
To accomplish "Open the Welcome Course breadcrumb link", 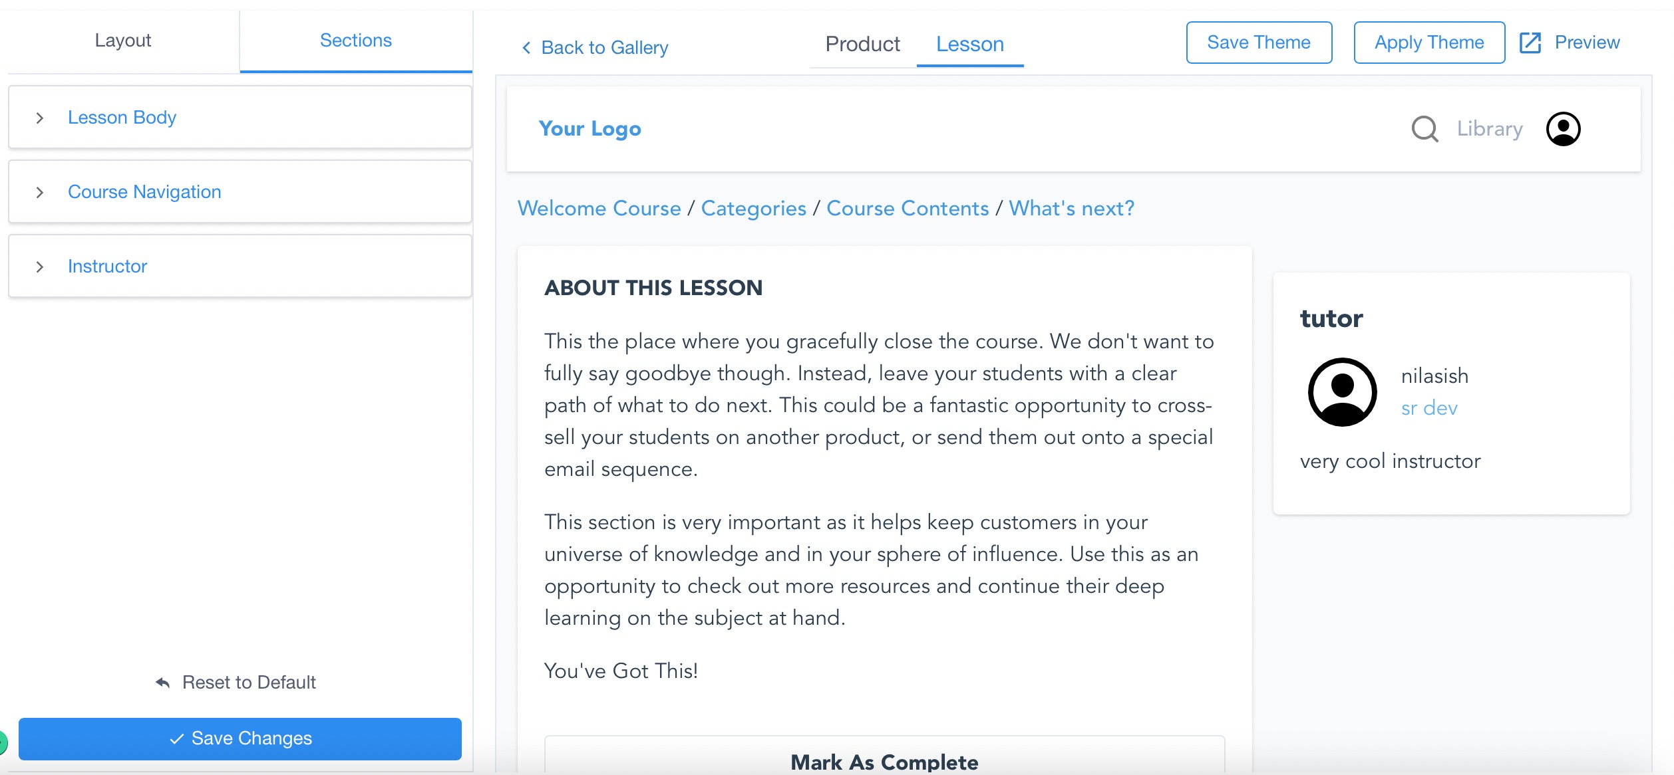I will pos(599,208).
